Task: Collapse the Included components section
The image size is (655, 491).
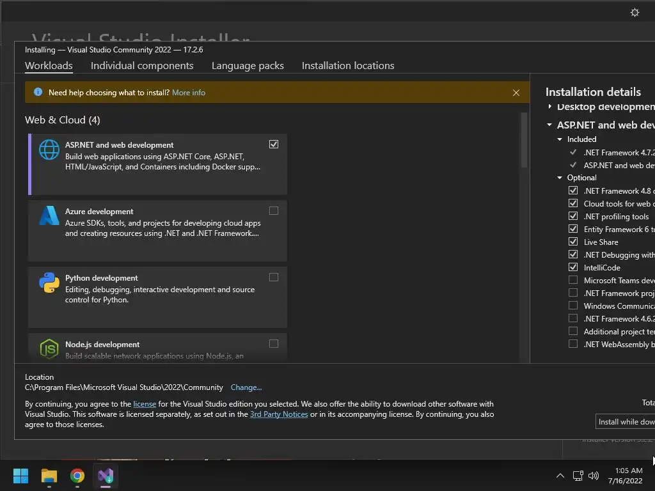Action: (x=560, y=139)
